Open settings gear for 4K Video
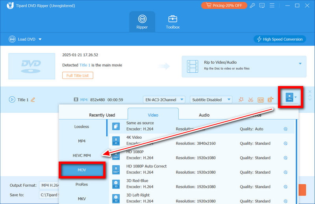This screenshot has width=315, height=204. pyautogui.click(x=285, y=143)
